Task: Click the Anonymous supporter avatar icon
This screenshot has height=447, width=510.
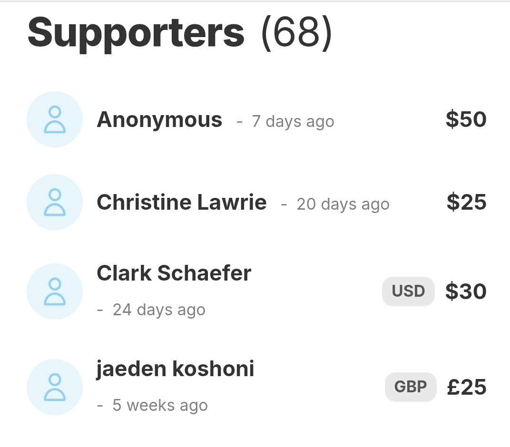Action: pyautogui.click(x=55, y=119)
